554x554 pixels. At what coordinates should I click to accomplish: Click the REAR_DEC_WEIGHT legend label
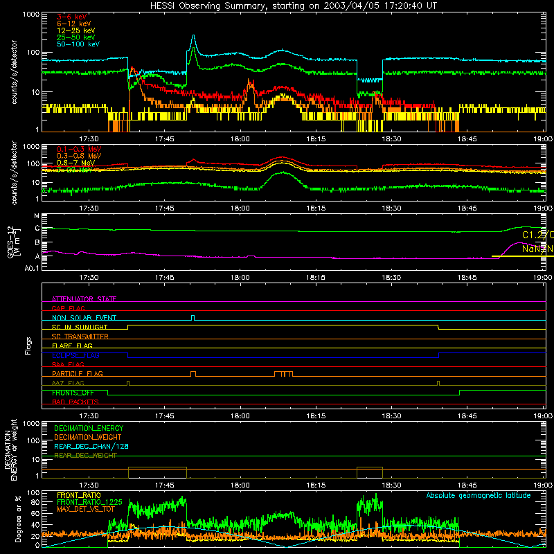click(x=85, y=456)
